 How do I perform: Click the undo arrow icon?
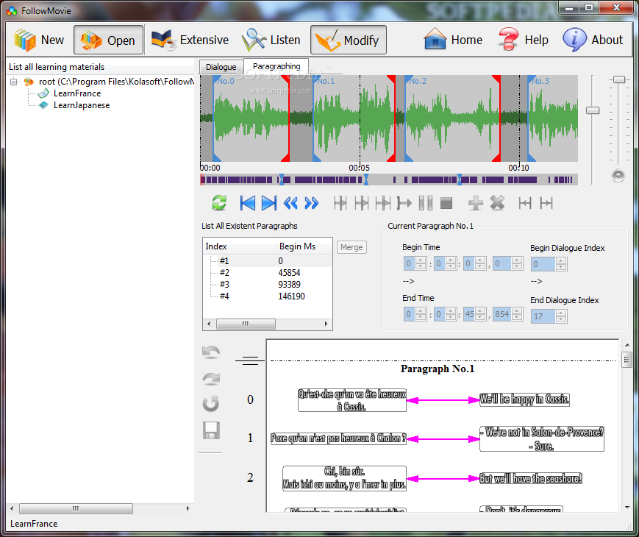(211, 352)
